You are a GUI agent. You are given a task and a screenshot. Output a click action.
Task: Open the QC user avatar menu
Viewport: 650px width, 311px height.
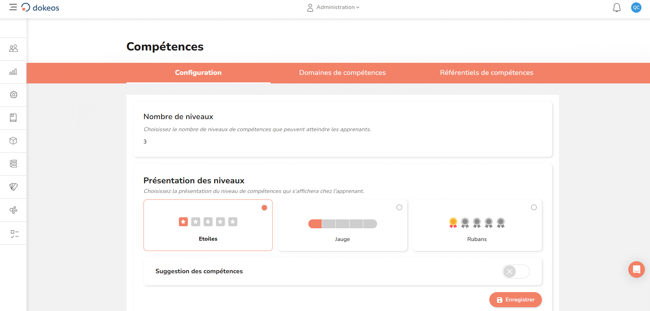pos(636,8)
